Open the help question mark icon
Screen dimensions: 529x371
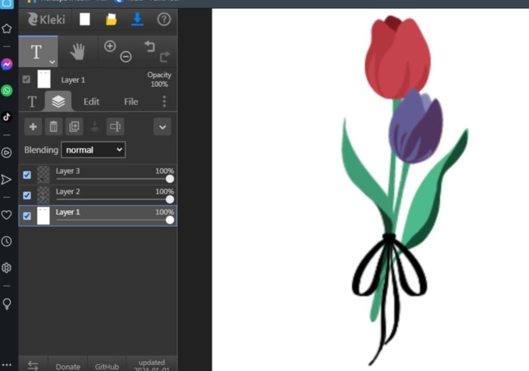164,20
